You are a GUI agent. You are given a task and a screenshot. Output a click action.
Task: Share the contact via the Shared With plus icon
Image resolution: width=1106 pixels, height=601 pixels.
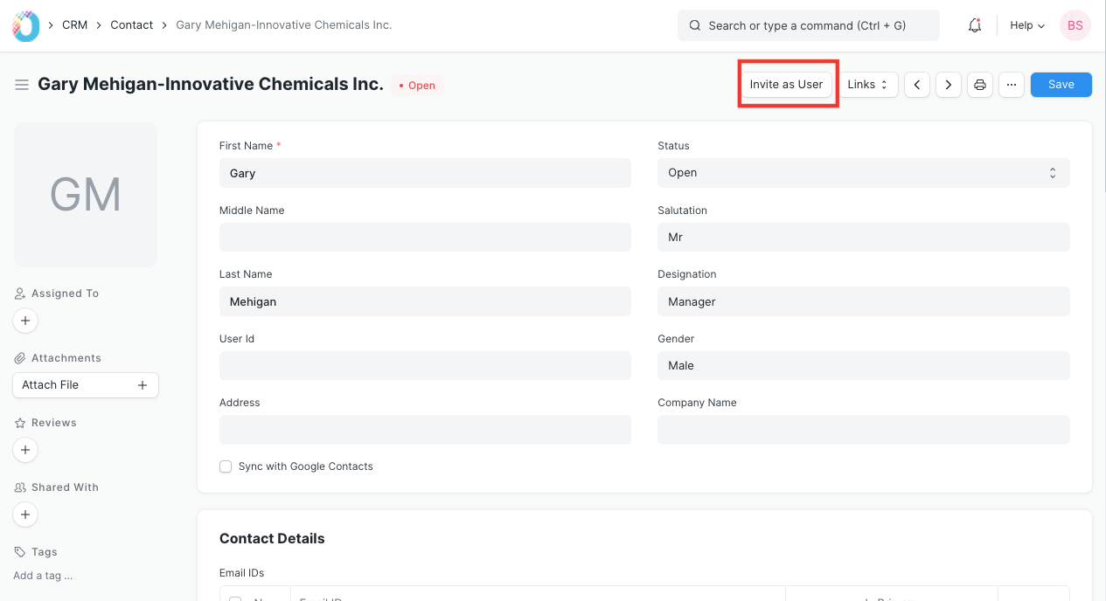coord(25,515)
